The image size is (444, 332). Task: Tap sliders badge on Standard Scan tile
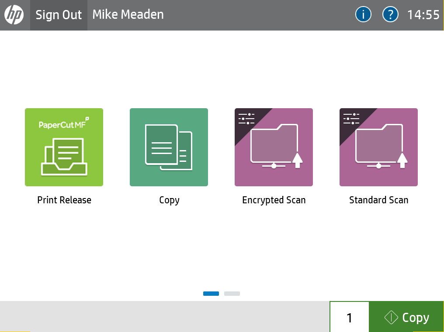pyautogui.click(x=351, y=119)
